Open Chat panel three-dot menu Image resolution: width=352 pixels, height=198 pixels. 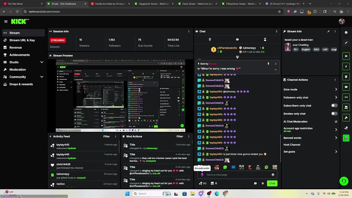point(276,31)
